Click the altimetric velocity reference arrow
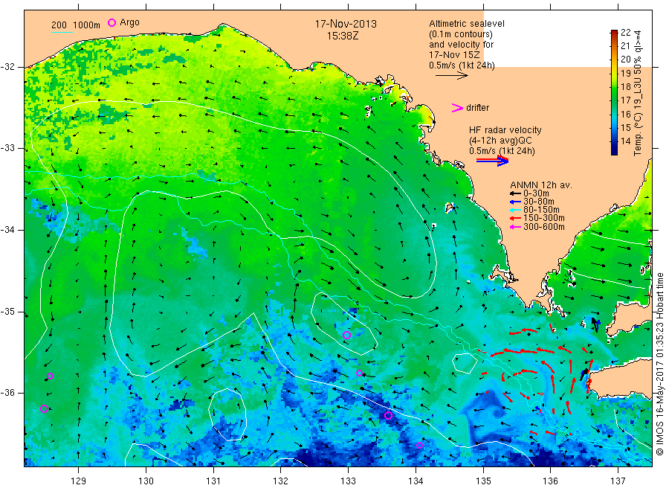669x491 pixels. coord(452,76)
